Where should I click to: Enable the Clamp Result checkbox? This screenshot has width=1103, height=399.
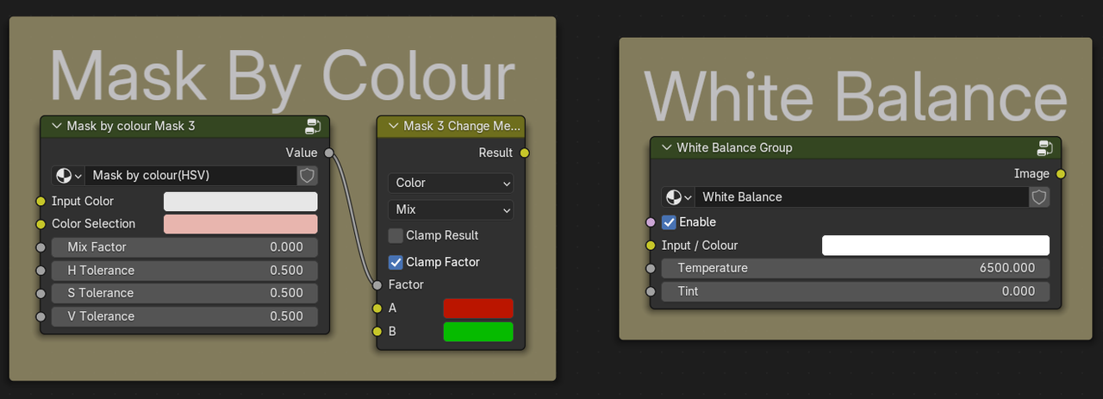coord(396,235)
